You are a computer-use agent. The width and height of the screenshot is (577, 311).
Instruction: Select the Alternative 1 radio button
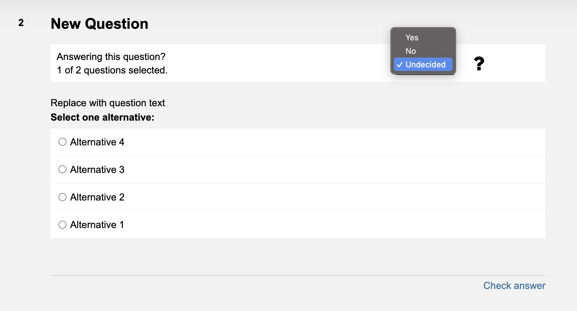click(62, 224)
